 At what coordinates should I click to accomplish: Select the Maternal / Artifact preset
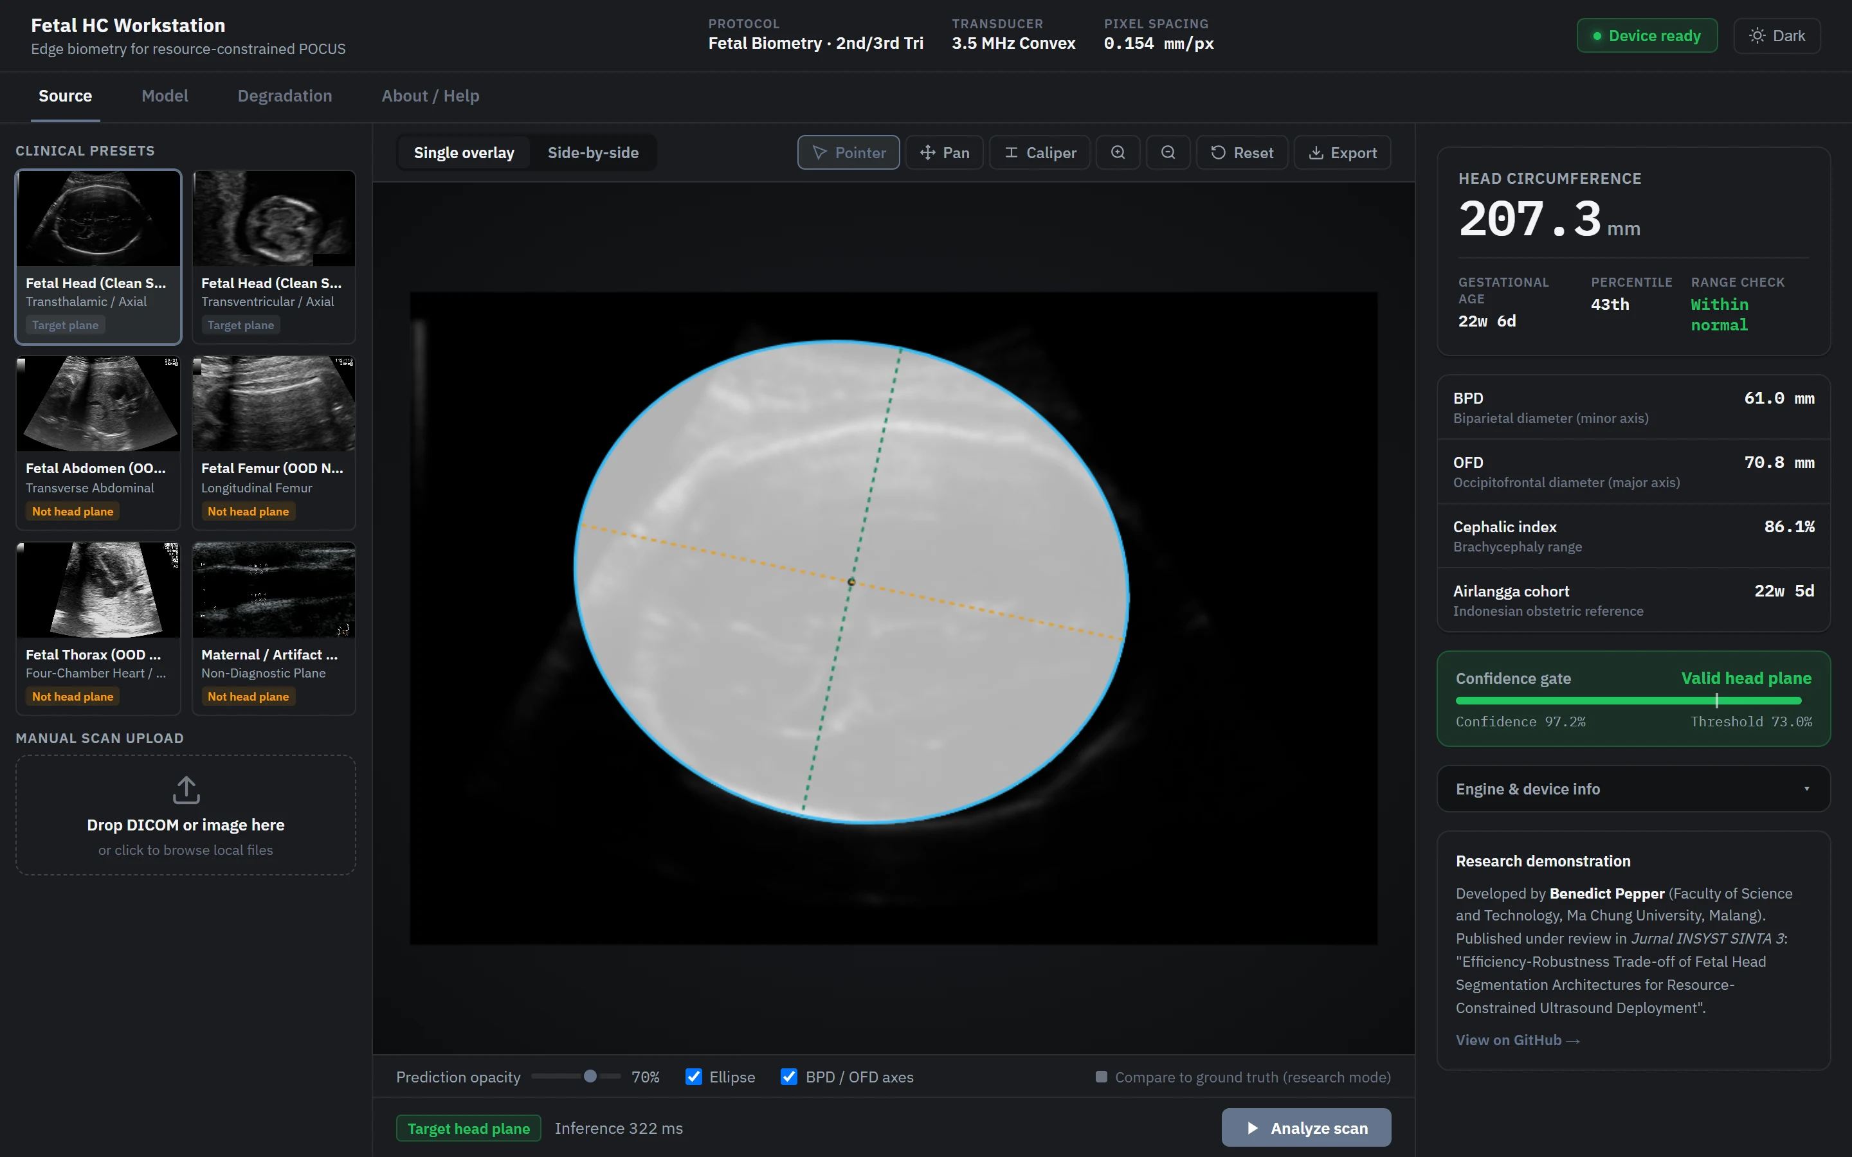click(274, 629)
